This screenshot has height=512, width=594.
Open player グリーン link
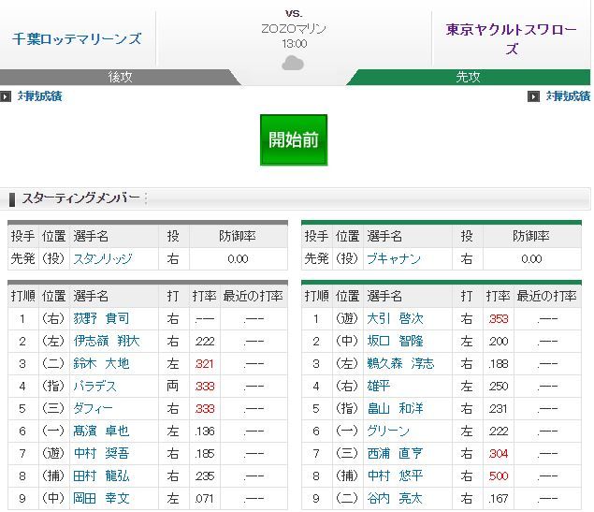click(388, 431)
